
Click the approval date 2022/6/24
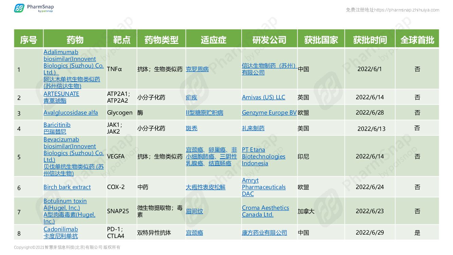tap(370, 187)
